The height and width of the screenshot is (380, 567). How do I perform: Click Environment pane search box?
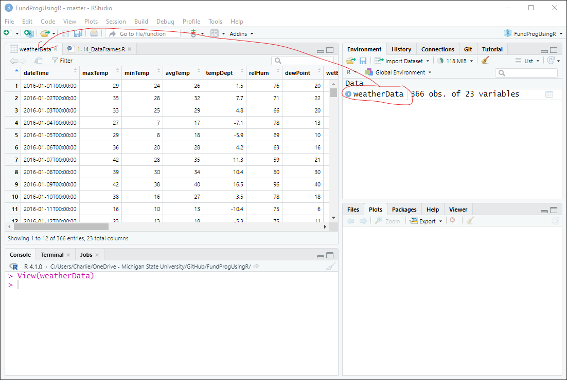click(x=526, y=73)
